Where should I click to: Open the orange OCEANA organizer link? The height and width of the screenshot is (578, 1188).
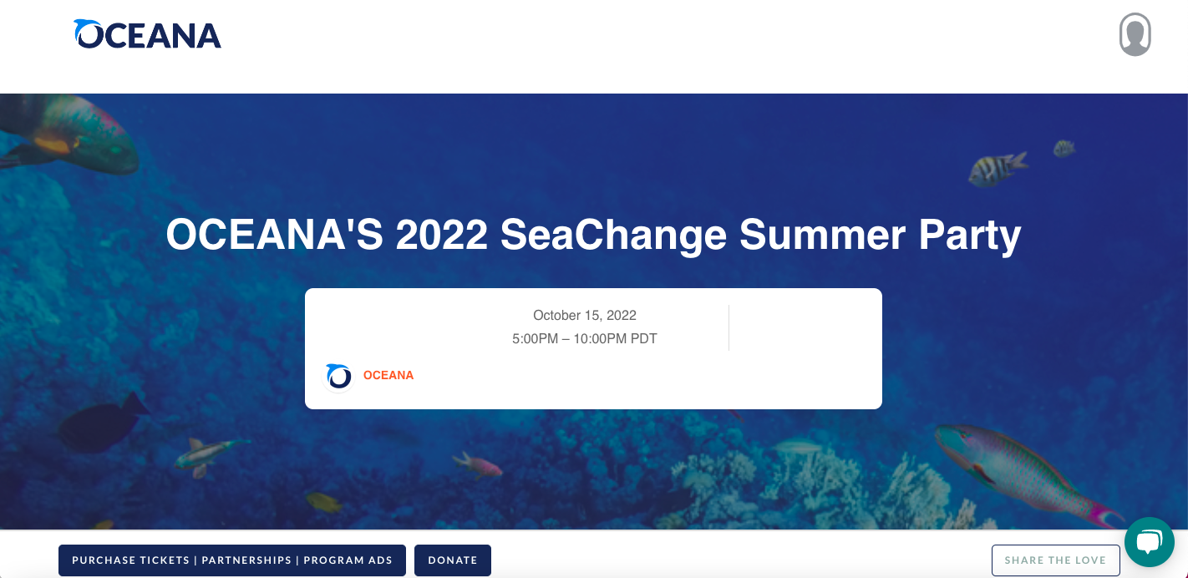[x=388, y=376]
